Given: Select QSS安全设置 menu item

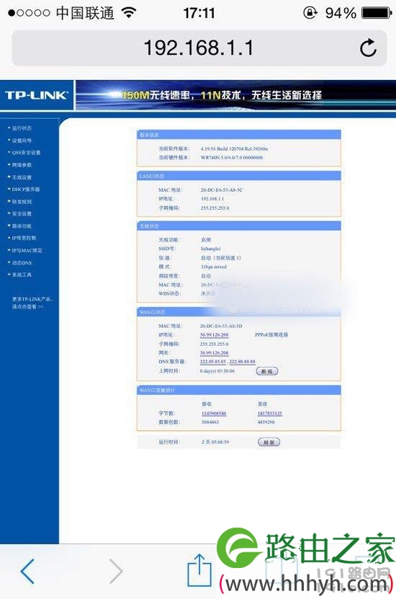Looking at the screenshot, I should (26, 152).
